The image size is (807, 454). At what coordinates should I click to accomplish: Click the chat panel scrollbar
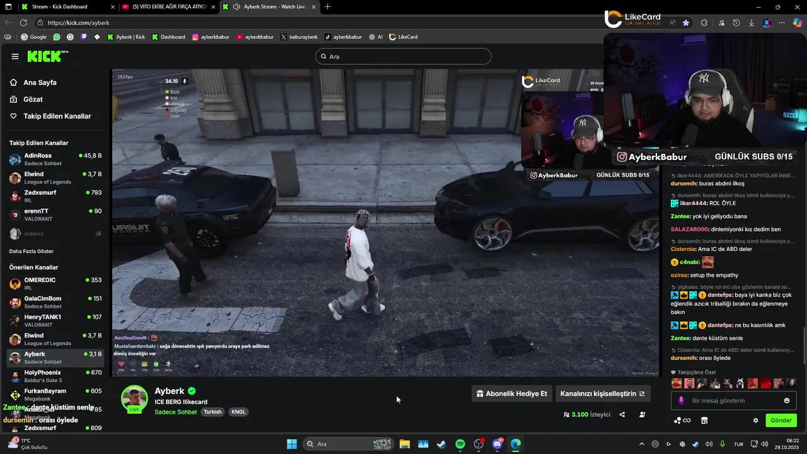point(804,346)
